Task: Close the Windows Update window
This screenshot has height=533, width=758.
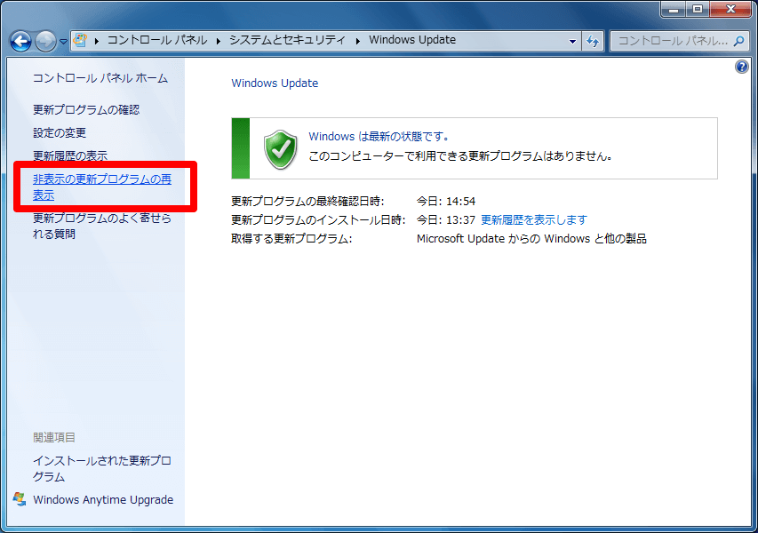Action: point(730,9)
